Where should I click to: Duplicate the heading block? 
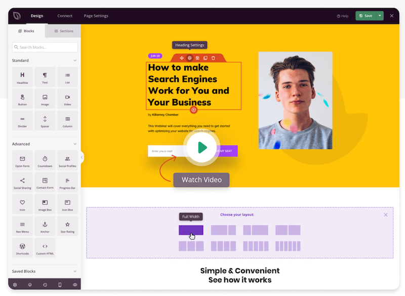click(206, 58)
